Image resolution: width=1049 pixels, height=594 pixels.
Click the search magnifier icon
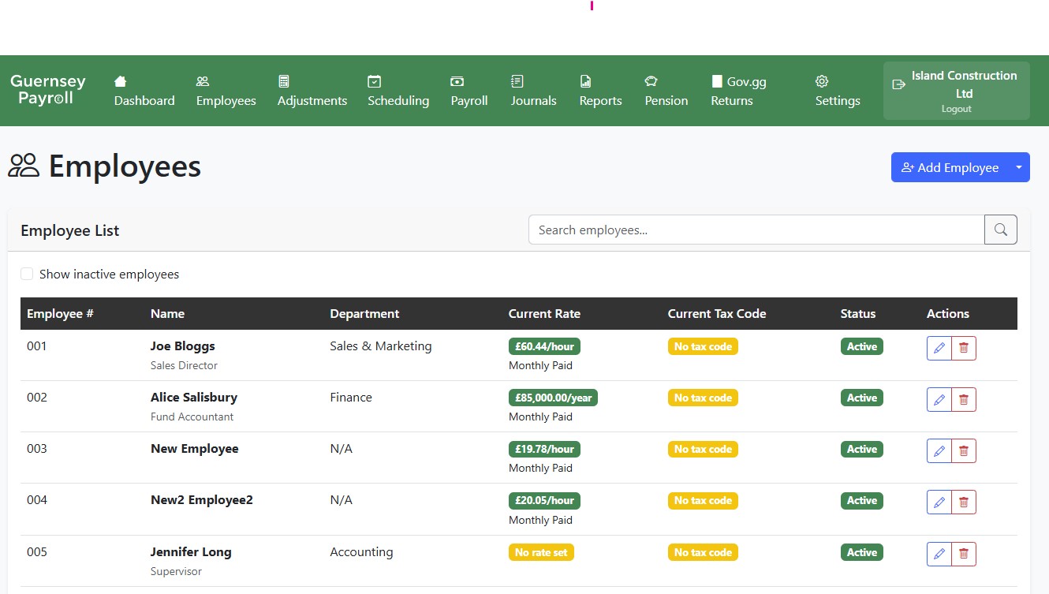coord(1000,230)
